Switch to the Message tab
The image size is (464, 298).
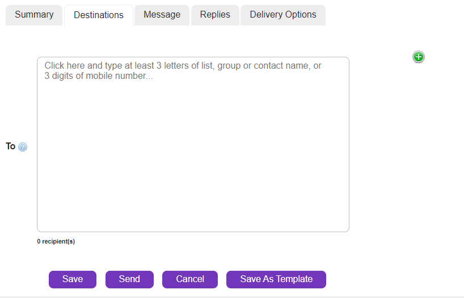[x=162, y=15]
